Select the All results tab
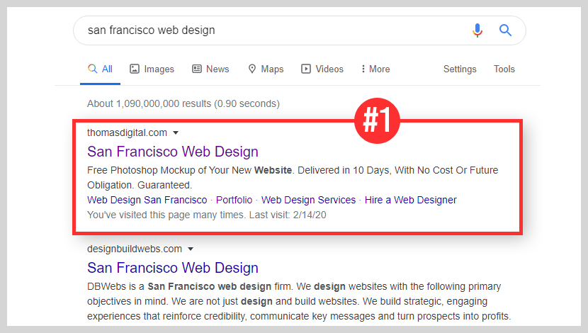588x333 pixels. pyautogui.click(x=100, y=69)
